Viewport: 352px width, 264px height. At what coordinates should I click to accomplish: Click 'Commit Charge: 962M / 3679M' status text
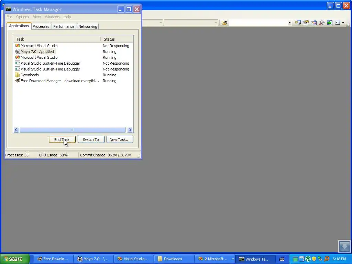[106, 155]
